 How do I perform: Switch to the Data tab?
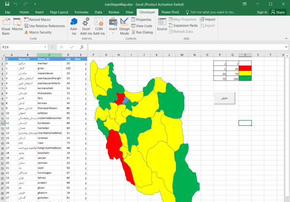point(99,12)
